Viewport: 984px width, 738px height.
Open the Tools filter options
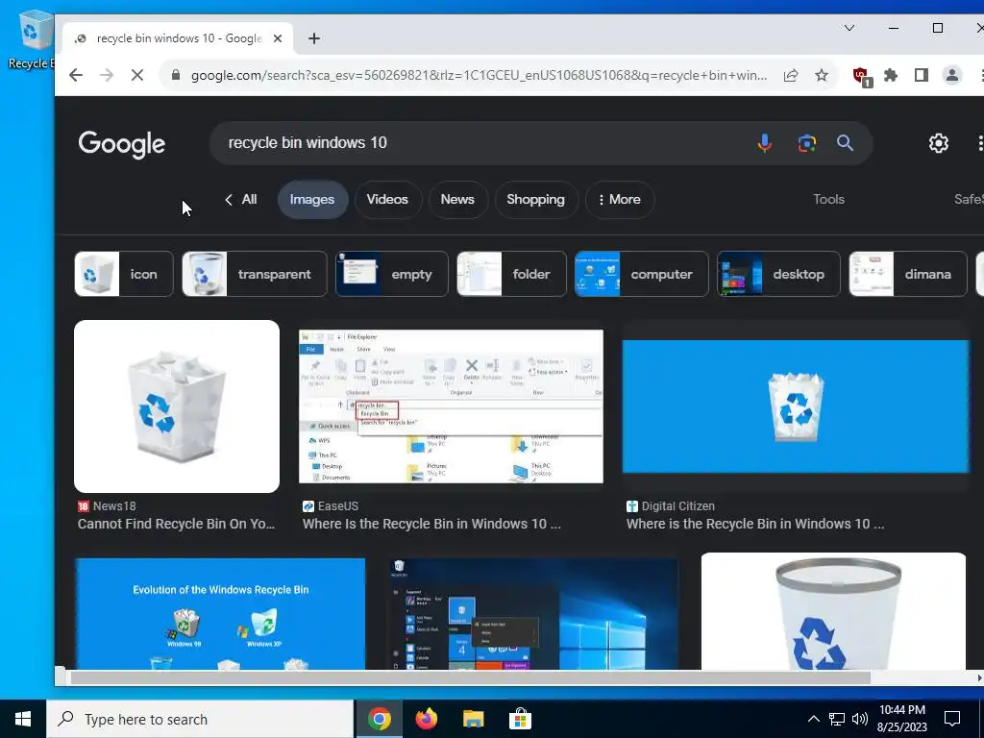(828, 200)
